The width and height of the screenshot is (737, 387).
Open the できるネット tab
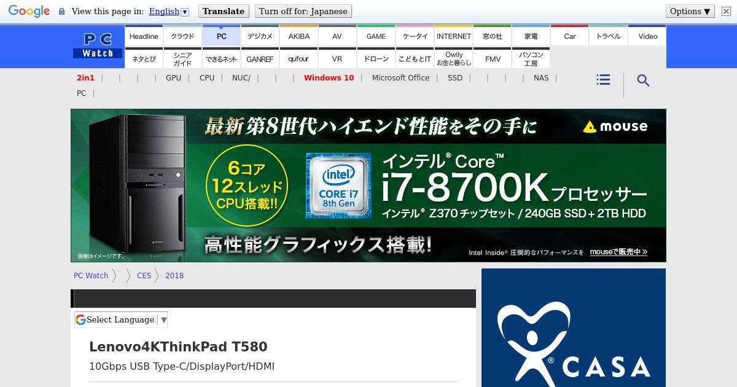(221, 58)
